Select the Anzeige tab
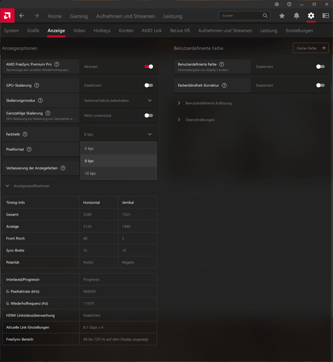333x362 pixels. point(56,30)
